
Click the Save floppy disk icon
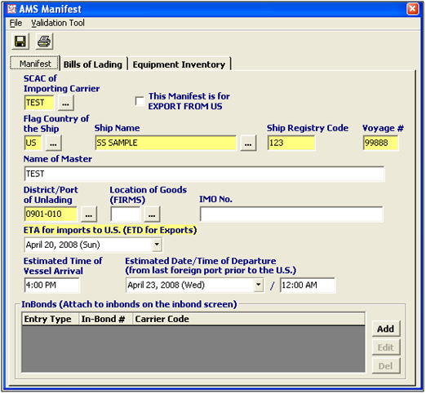click(20, 42)
